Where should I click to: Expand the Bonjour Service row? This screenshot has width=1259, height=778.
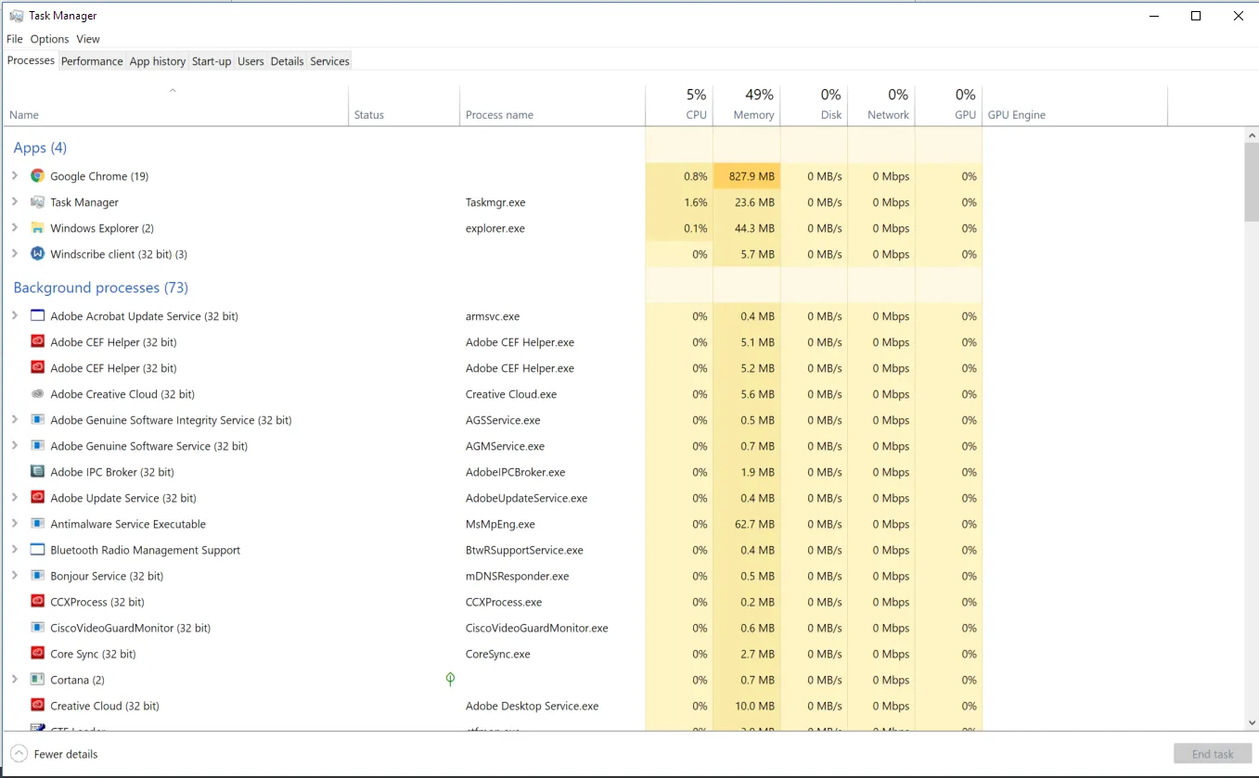click(14, 575)
